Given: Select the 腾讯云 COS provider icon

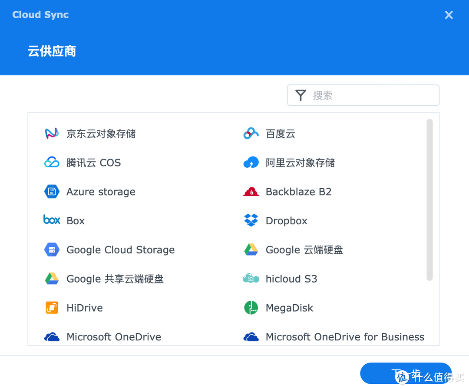Looking at the screenshot, I should [52, 162].
